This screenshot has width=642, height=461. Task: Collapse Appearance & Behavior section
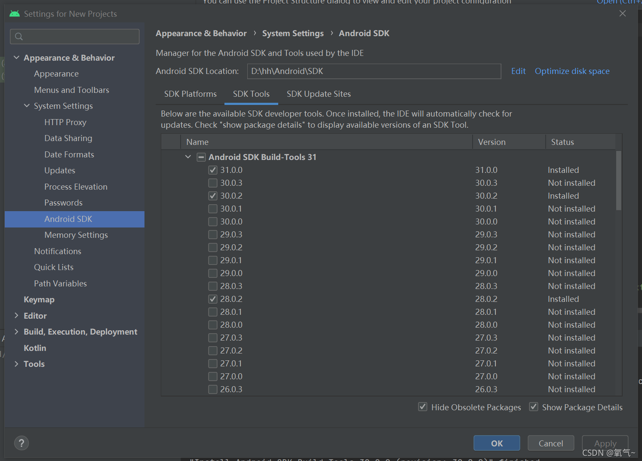[x=16, y=58]
